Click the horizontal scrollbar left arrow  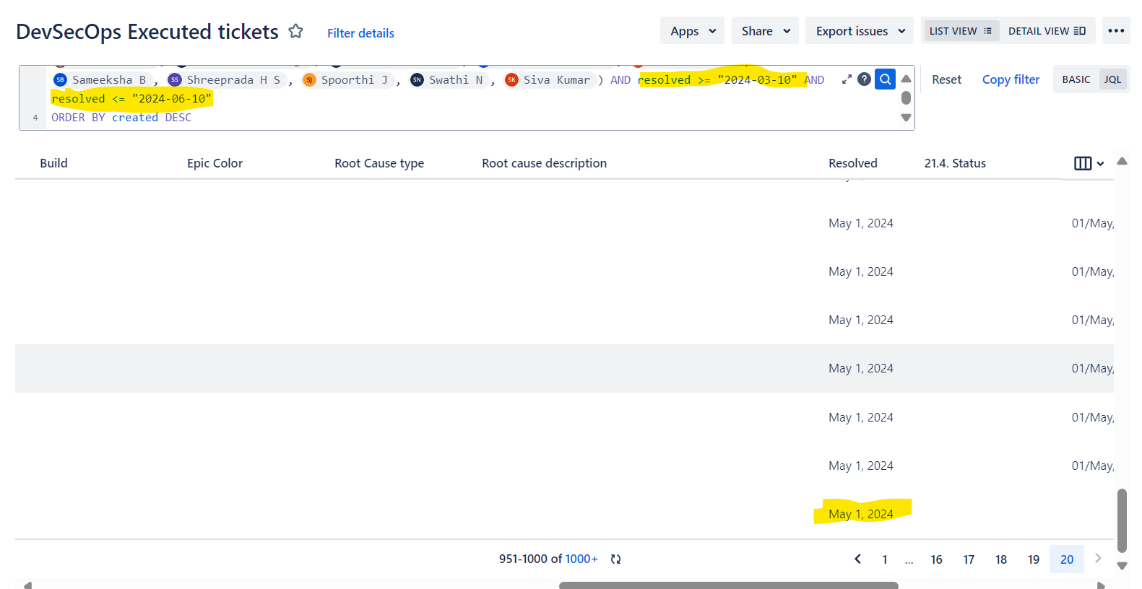tap(27, 585)
